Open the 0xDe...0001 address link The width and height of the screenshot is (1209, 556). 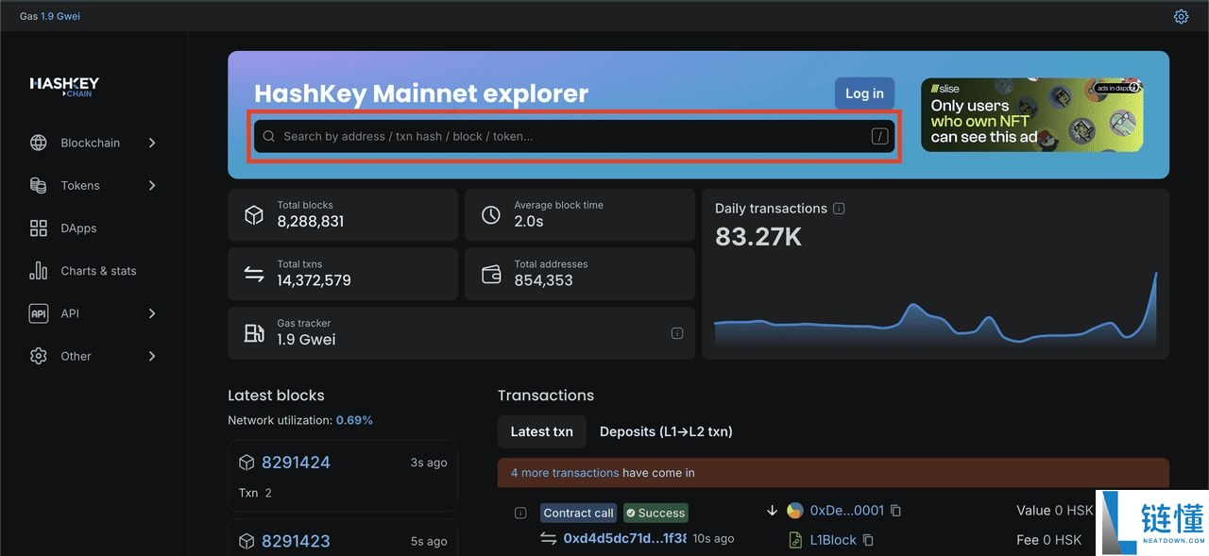(x=847, y=511)
